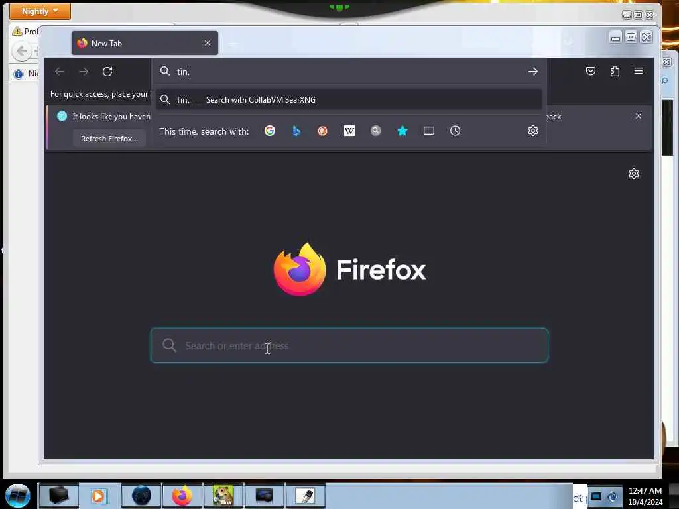
Task: Select the New Tab tab
Action: click(145, 43)
